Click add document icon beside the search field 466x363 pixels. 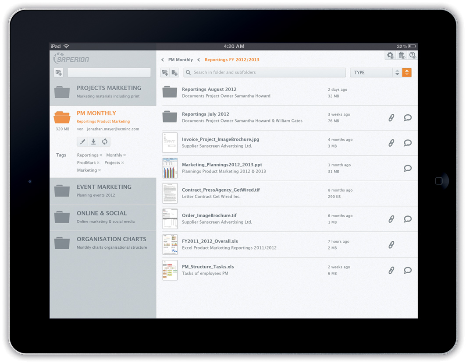click(174, 73)
